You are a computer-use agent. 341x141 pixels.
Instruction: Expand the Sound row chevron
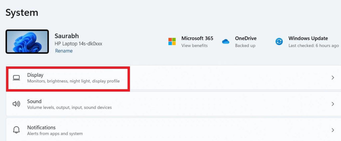(333, 104)
